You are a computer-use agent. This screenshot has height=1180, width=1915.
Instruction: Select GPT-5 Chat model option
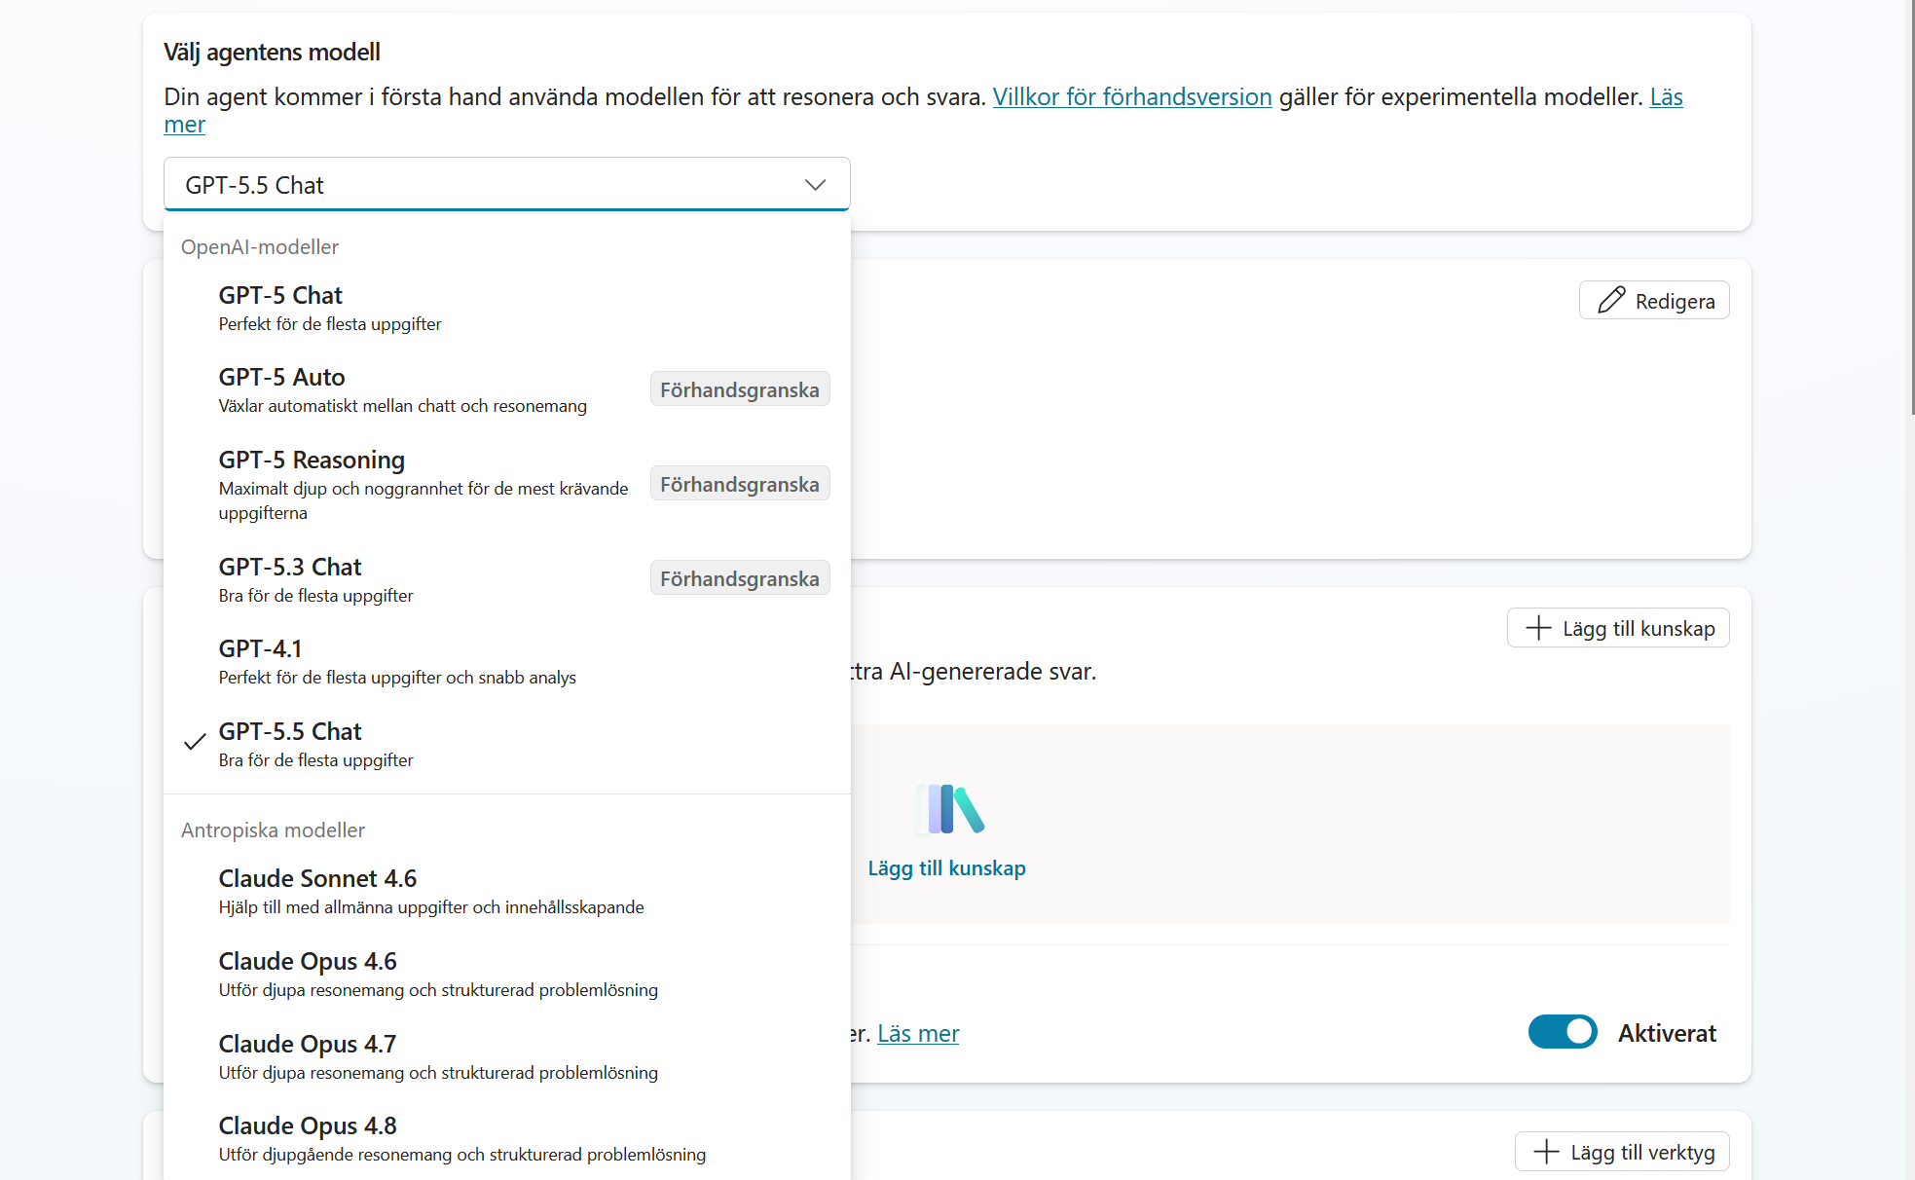click(x=506, y=309)
